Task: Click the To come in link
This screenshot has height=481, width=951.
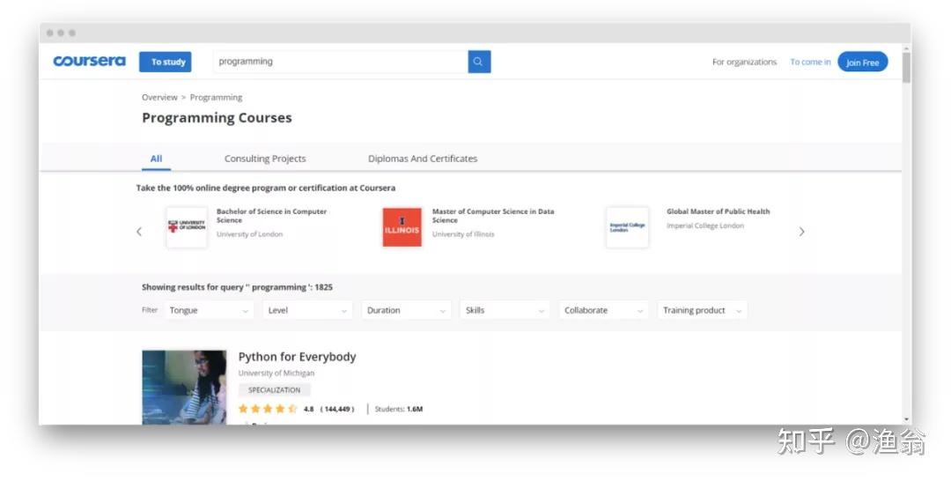Action: [x=810, y=62]
